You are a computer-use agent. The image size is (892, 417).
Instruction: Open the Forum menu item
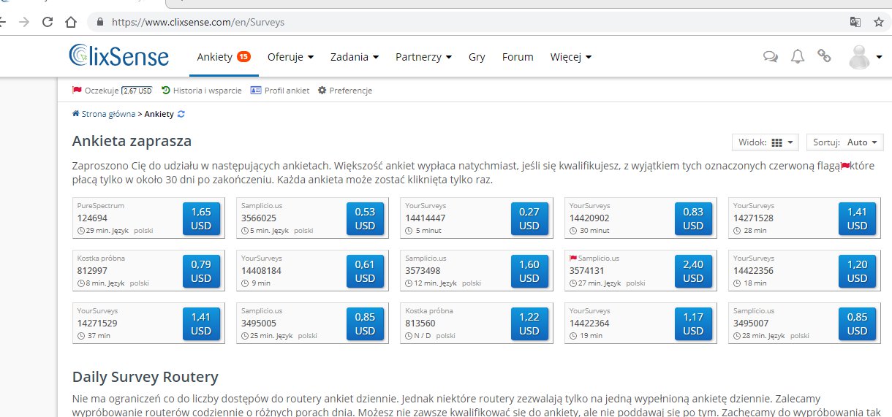[518, 57]
